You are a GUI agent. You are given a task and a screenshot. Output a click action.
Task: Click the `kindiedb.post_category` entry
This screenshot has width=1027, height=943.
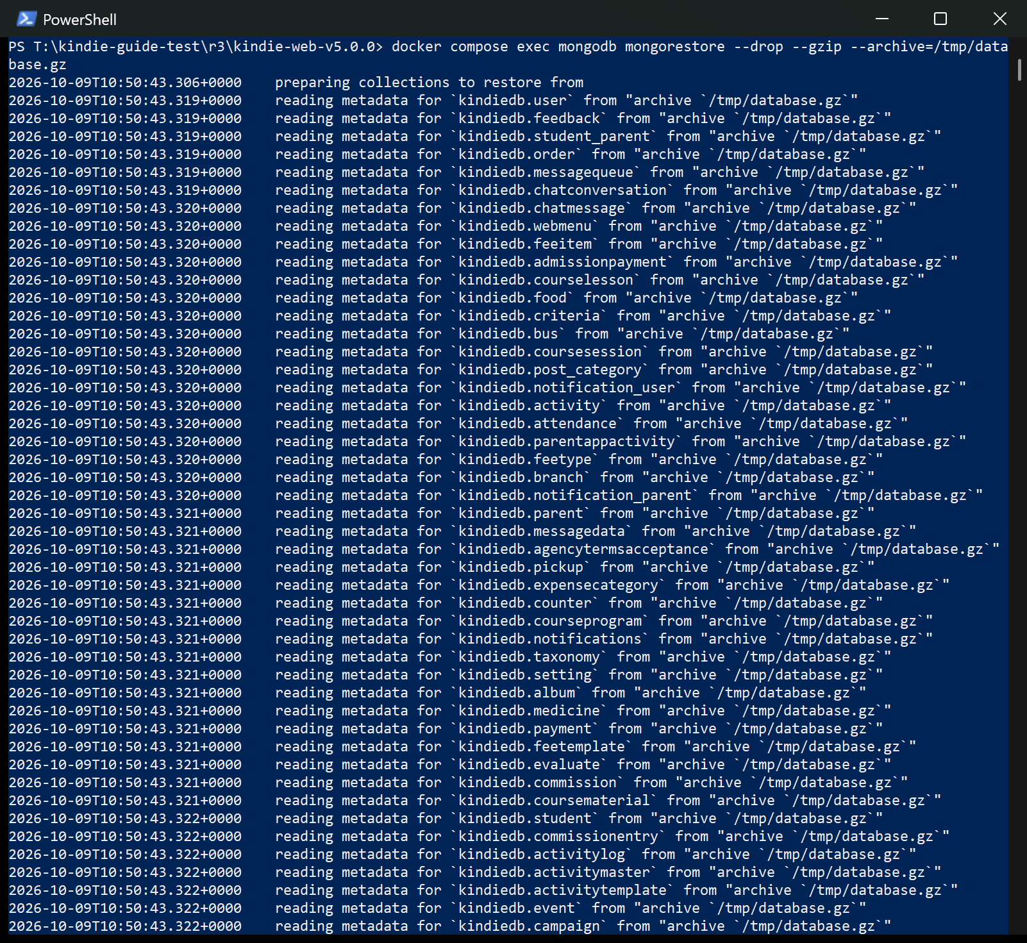[x=550, y=370]
